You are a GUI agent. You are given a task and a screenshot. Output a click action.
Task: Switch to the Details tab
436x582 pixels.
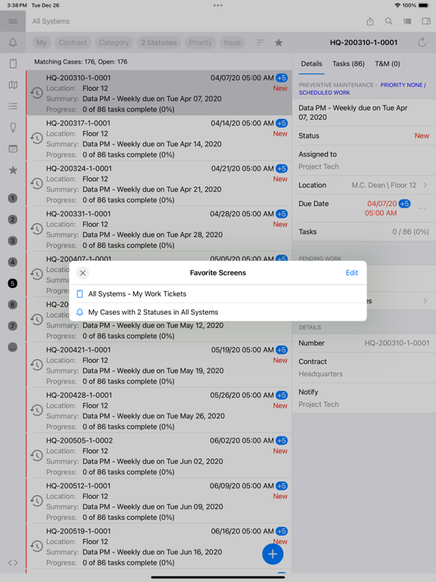click(311, 64)
